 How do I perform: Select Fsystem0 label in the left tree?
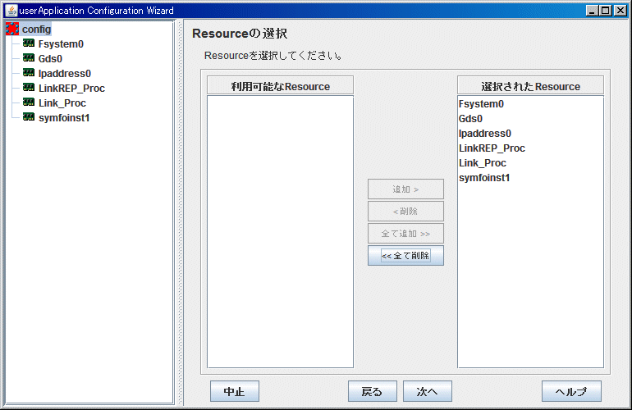(61, 44)
